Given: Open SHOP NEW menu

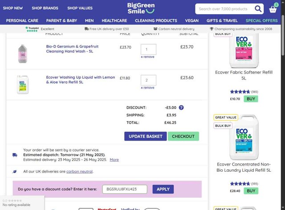Looking at the screenshot, I should pyautogui.click(x=13, y=8).
